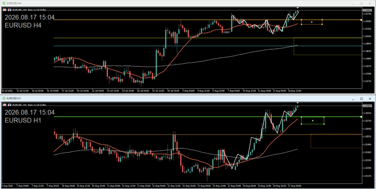
Task: Click the chart shift triangle marker on the H4 chart
Action: (x=297, y=8)
